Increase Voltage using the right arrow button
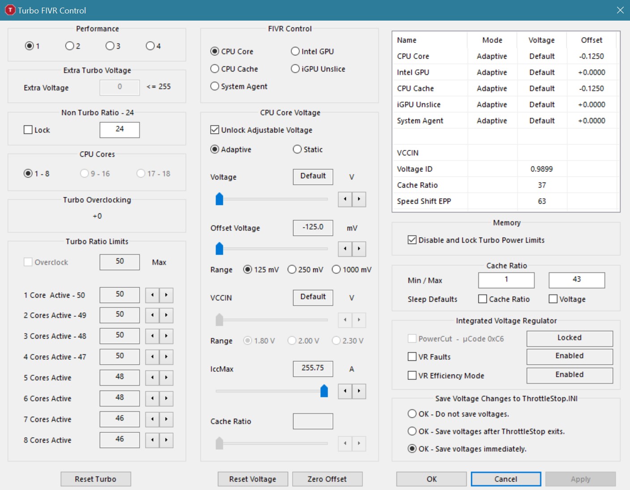The width and height of the screenshot is (630, 490). pyautogui.click(x=359, y=199)
